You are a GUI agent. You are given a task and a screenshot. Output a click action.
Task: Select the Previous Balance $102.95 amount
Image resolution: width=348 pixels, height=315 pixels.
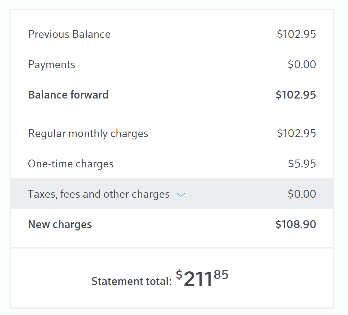(x=296, y=34)
